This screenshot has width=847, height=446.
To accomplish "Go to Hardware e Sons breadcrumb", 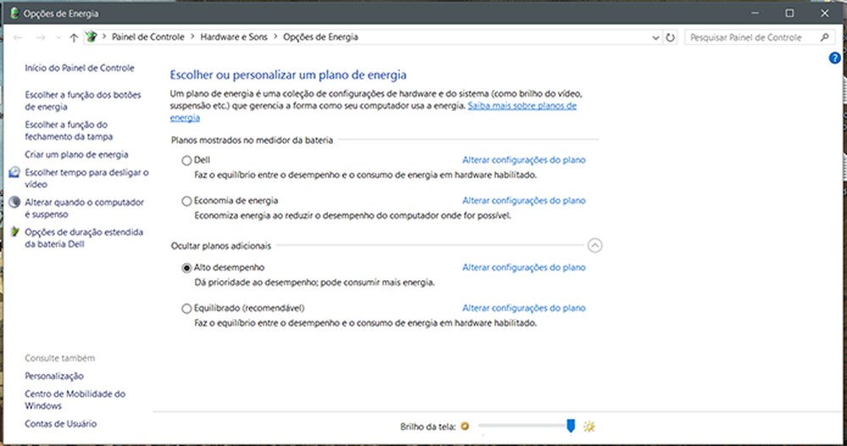I will (x=234, y=37).
